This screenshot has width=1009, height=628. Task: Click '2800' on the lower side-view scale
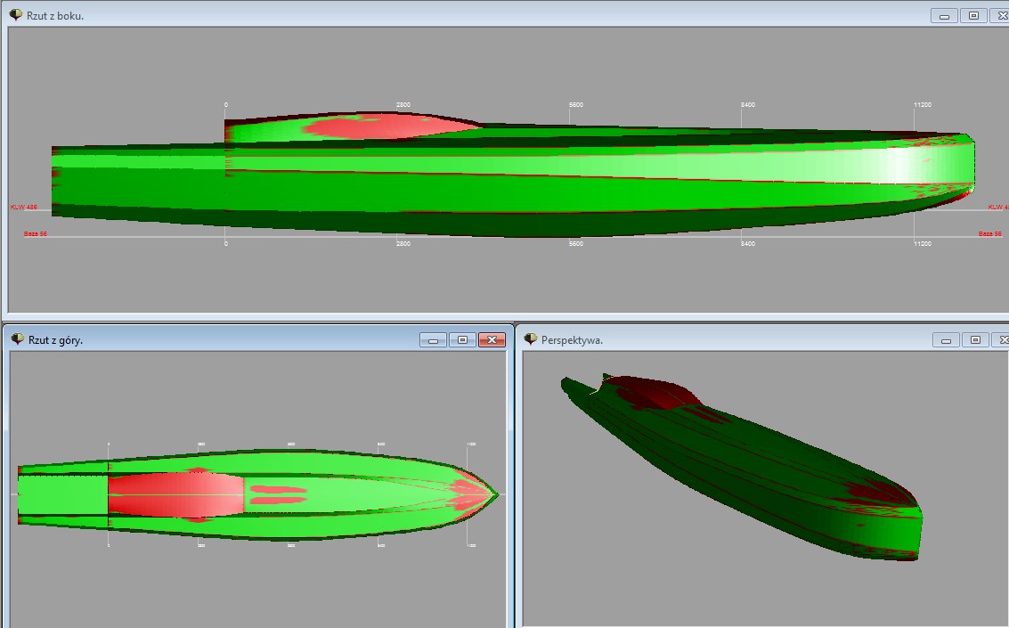pos(403,243)
